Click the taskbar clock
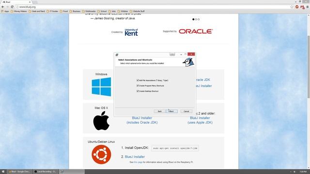This screenshot has height=174, width=310. (303, 172)
